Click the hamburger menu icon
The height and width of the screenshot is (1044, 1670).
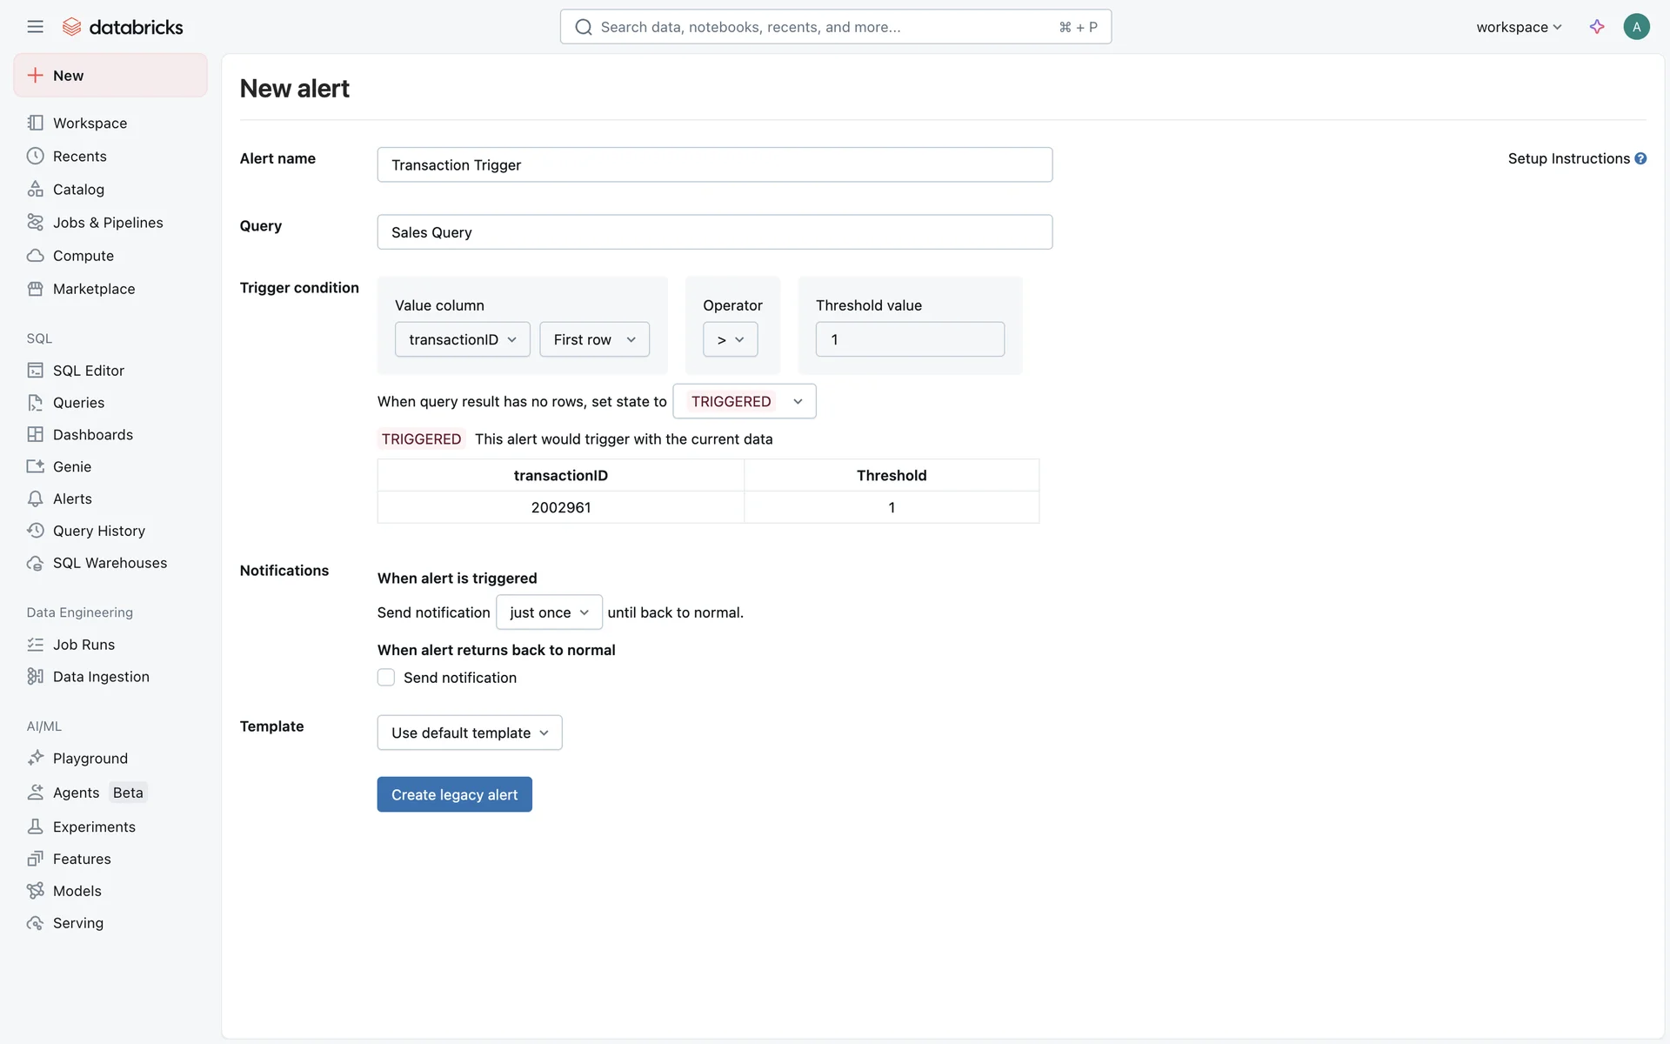pyautogui.click(x=35, y=27)
